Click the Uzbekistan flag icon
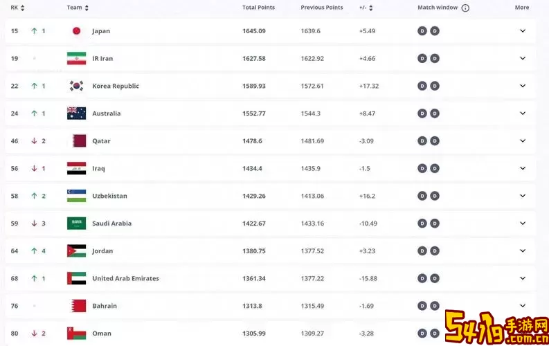The width and height of the screenshot is (549, 346). click(76, 196)
